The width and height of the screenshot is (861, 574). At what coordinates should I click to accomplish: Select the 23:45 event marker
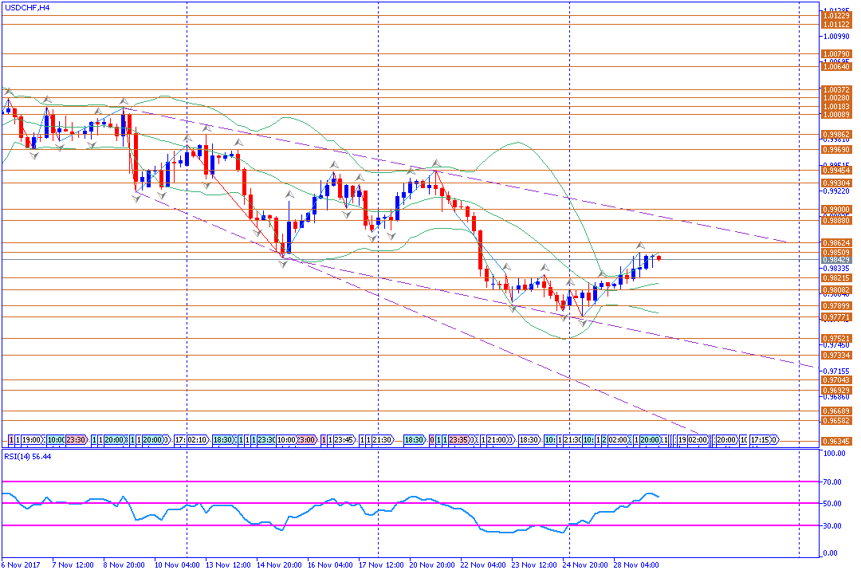(x=344, y=440)
